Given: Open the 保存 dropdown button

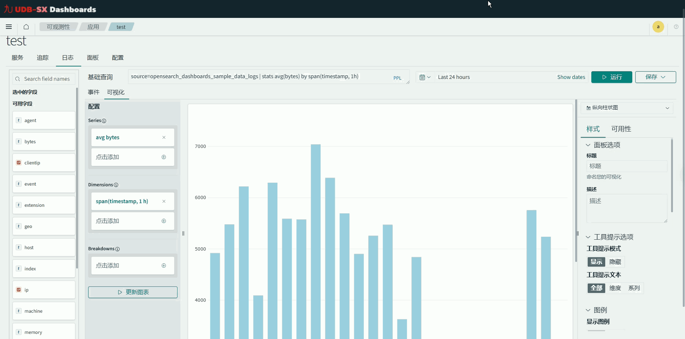Looking at the screenshot, I should coord(655,77).
